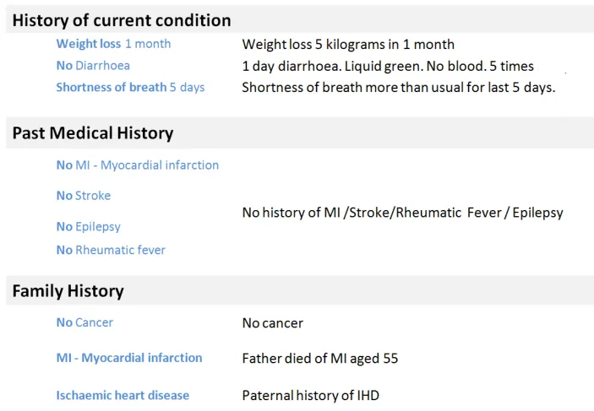Screen dimensions: 594x411
Task: Click the No history of MI/Stroke summary
Action: (x=402, y=214)
